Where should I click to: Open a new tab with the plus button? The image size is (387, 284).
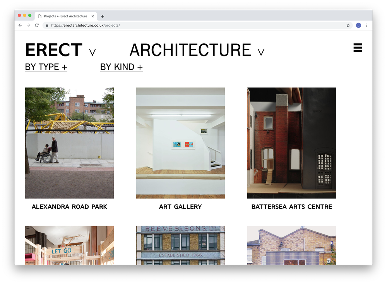[x=103, y=16]
